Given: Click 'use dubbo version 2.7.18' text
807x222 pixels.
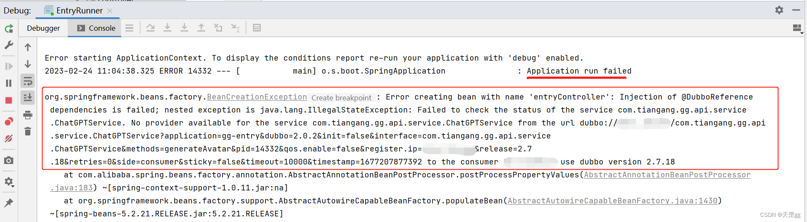Looking at the screenshot, I should click(x=618, y=162).
